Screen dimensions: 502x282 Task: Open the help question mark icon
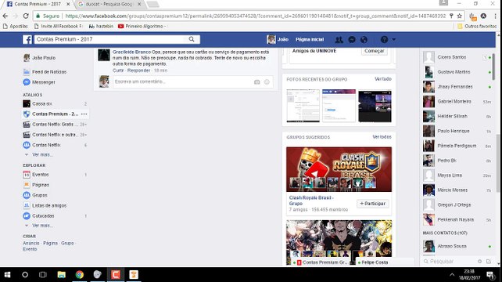click(x=384, y=39)
